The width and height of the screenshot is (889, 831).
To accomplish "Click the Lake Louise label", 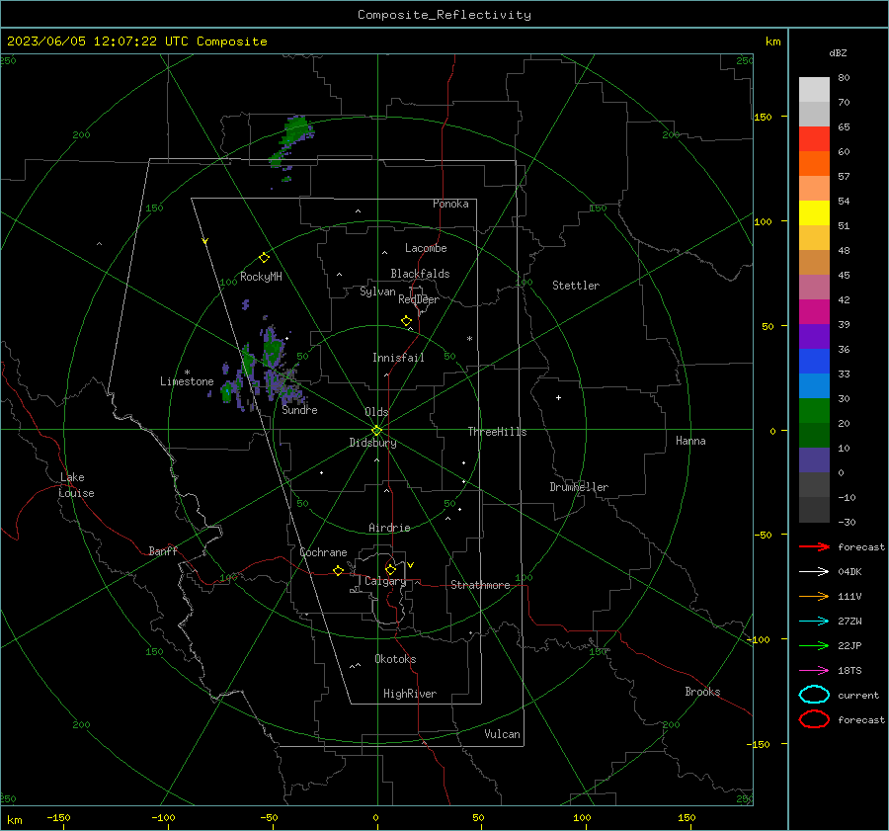I will 76,485.
